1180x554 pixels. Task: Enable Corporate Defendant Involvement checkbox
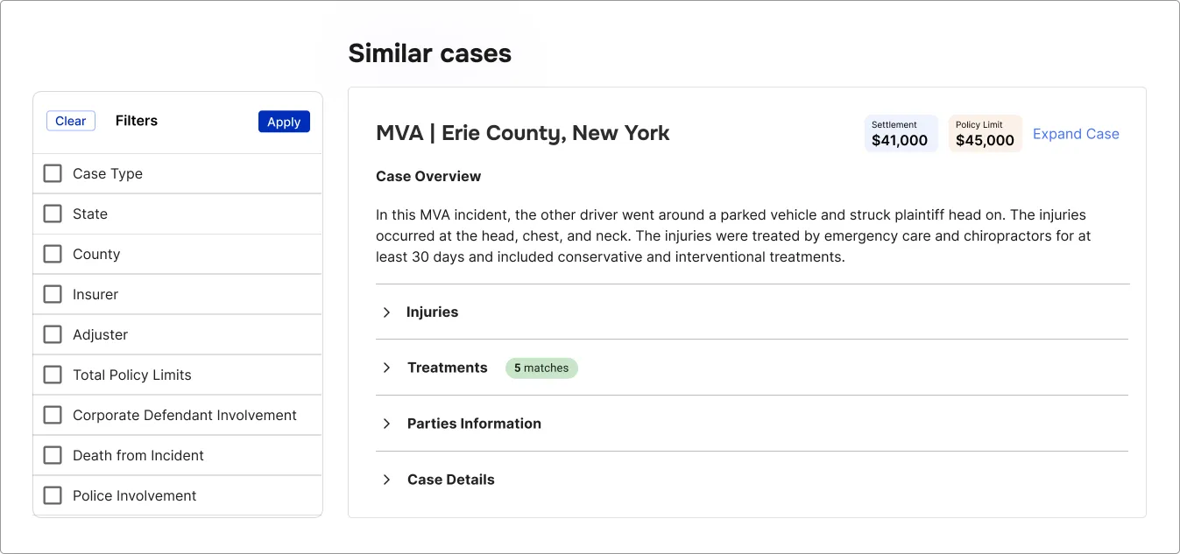point(53,415)
